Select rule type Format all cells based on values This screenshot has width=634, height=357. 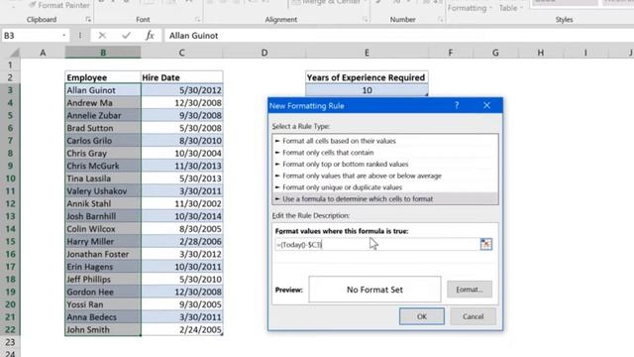click(x=385, y=141)
